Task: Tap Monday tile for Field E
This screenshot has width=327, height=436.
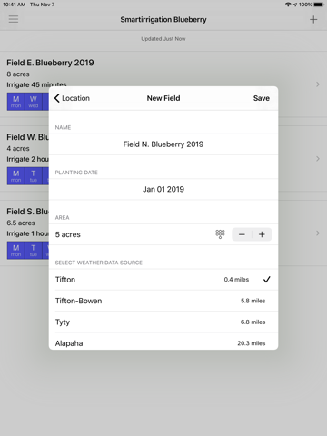Action: tap(15, 102)
